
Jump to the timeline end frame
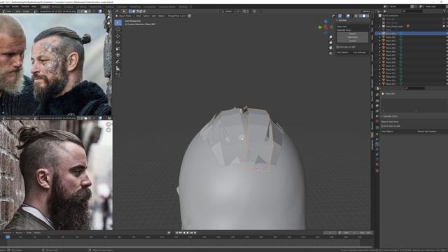195,232
